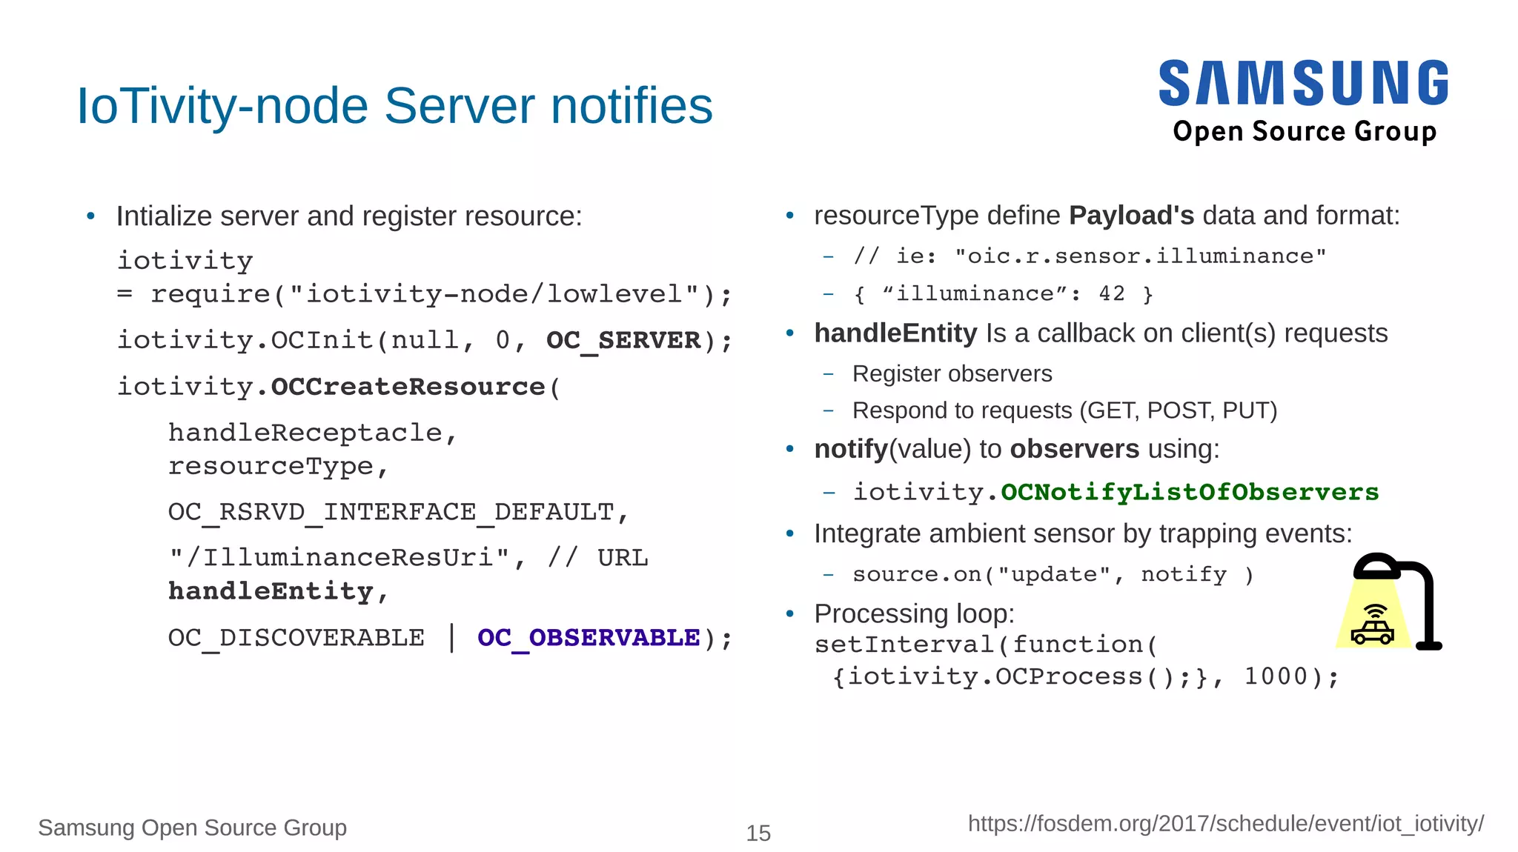This screenshot has width=1518, height=852.
Task: Click the setInterval(function( code line
Action: tap(987, 645)
